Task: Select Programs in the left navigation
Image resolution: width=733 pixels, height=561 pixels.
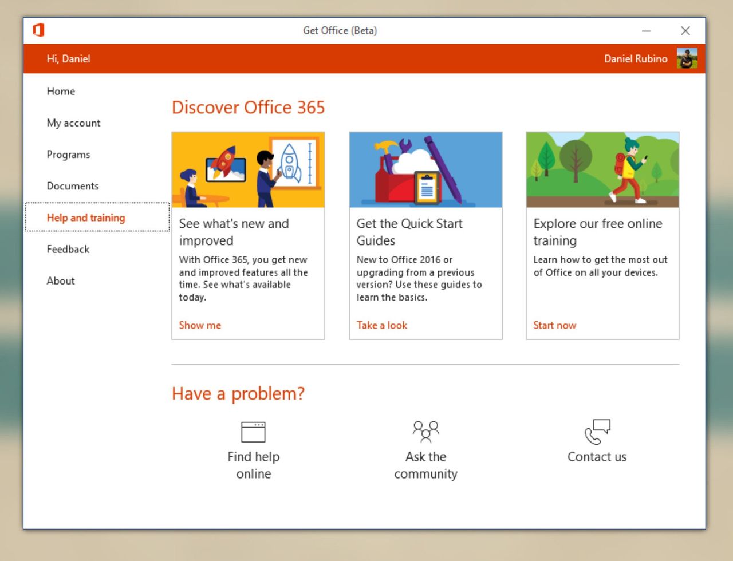Action: pyautogui.click(x=68, y=155)
